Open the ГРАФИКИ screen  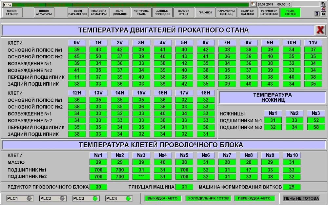click(205, 12)
